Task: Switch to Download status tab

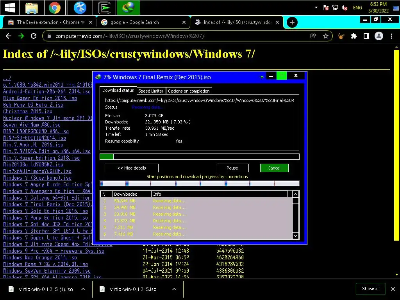Action: click(118, 90)
